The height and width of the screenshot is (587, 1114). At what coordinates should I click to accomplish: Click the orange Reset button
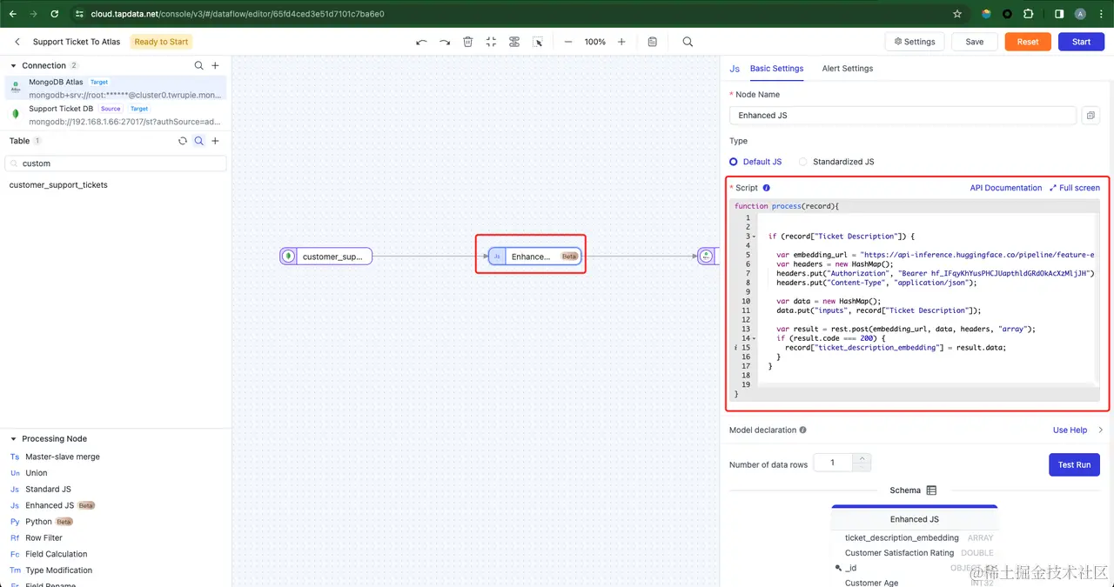1028,42
